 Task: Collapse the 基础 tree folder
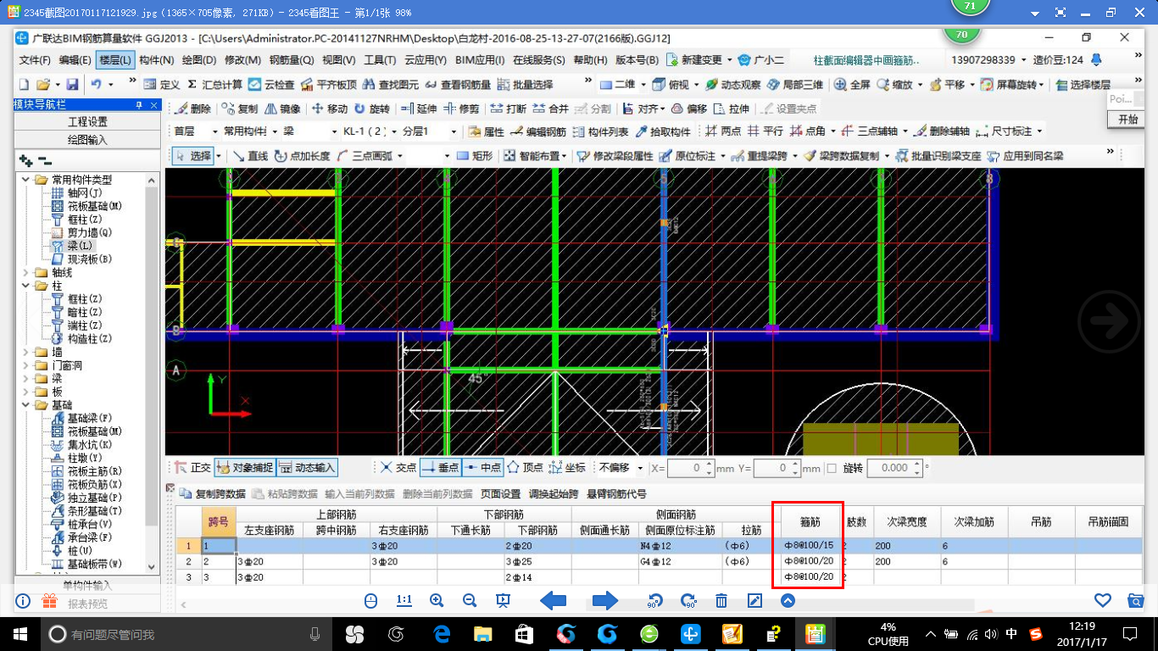24,405
